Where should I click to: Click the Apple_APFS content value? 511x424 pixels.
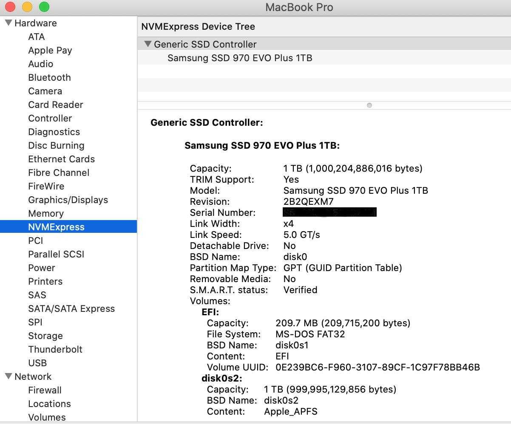pyautogui.click(x=291, y=411)
